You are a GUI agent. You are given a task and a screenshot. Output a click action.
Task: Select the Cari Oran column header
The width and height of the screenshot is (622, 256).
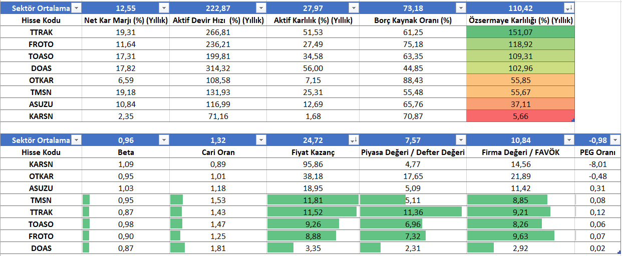coord(217,152)
